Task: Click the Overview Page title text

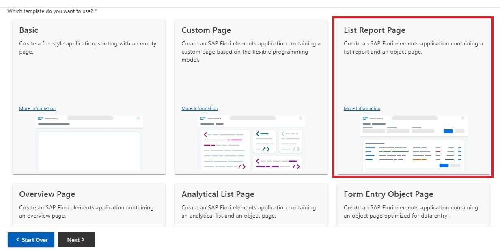Action: 47,194
